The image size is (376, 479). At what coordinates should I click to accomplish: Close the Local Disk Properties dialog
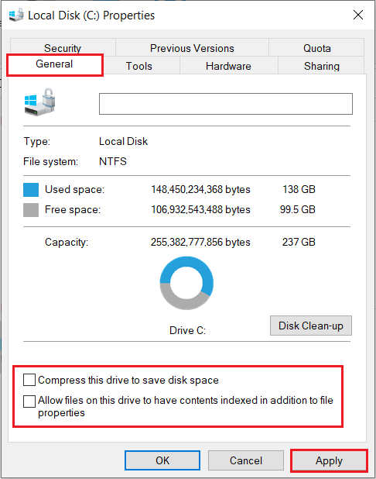pos(358,15)
